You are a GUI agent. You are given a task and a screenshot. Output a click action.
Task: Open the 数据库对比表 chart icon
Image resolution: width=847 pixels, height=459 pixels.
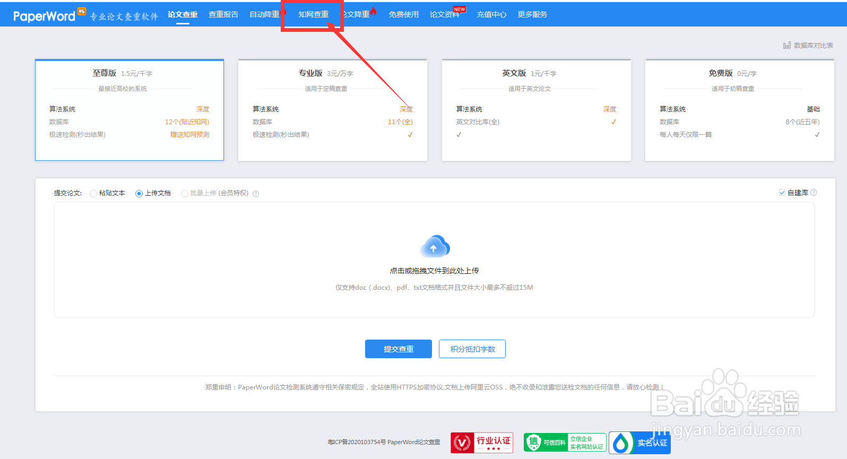787,46
